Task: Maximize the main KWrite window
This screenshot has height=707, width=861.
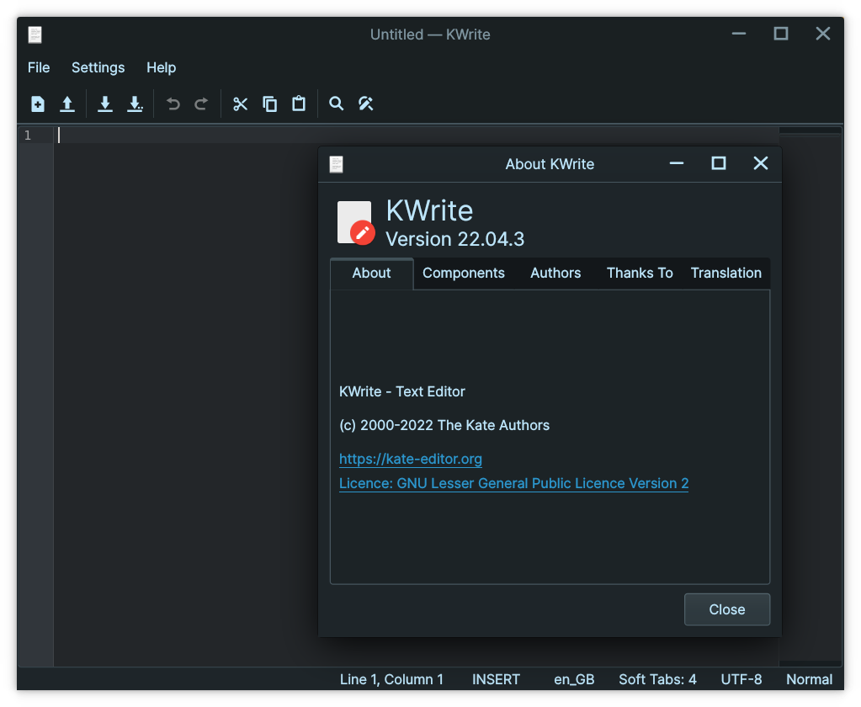Action: click(x=781, y=34)
